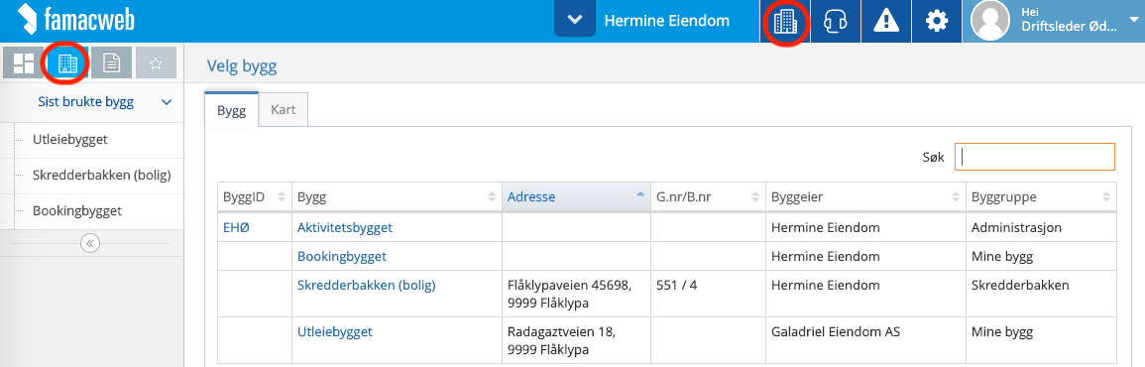The height and width of the screenshot is (367, 1145).
Task: Select Bookingbygget in the sidebar list
Action: click(x=76, y=210)
